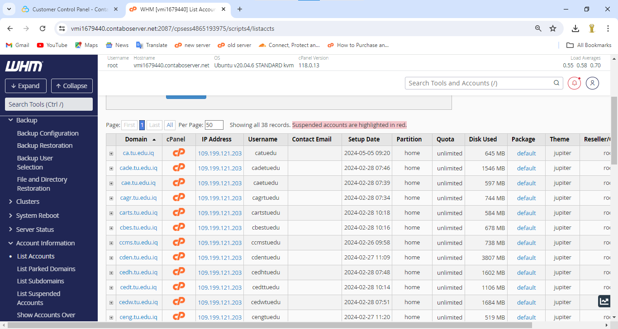Click the Per Page input field
Viewport: 618px width, 329px height.
[214, 125]
